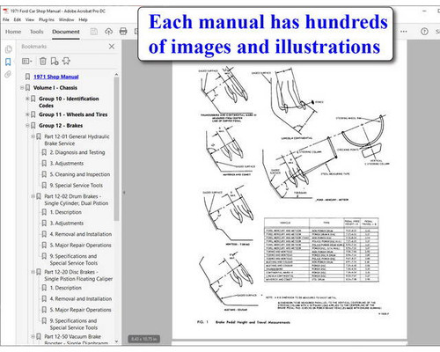Click the Print icon
The width and height of the screenshot is (440, 352).
coord(123,32)
